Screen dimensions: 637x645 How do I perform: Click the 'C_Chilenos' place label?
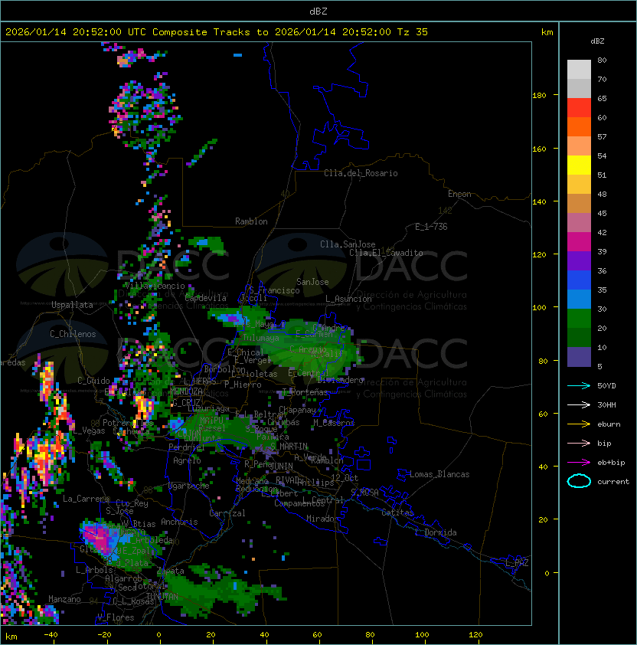pos(73,334)
